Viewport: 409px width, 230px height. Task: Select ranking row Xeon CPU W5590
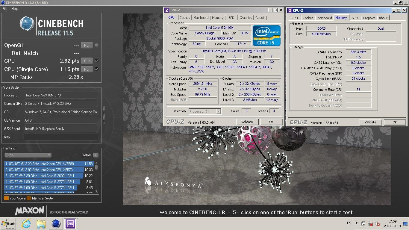[49, 164]
